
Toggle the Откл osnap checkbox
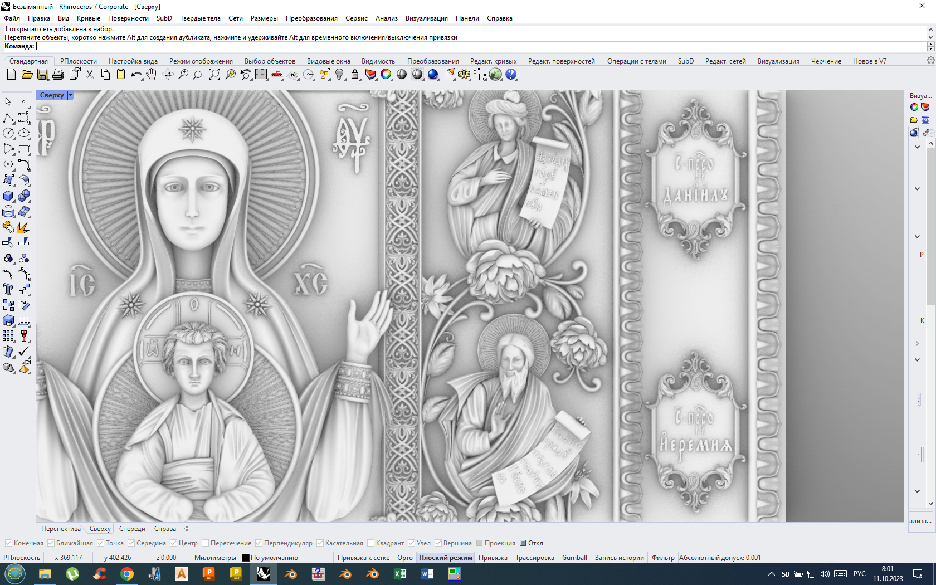click(523, 543)
